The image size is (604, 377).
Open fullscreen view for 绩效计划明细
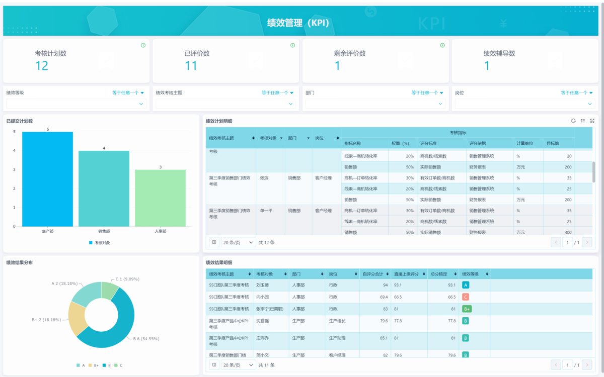click(592, 121)
